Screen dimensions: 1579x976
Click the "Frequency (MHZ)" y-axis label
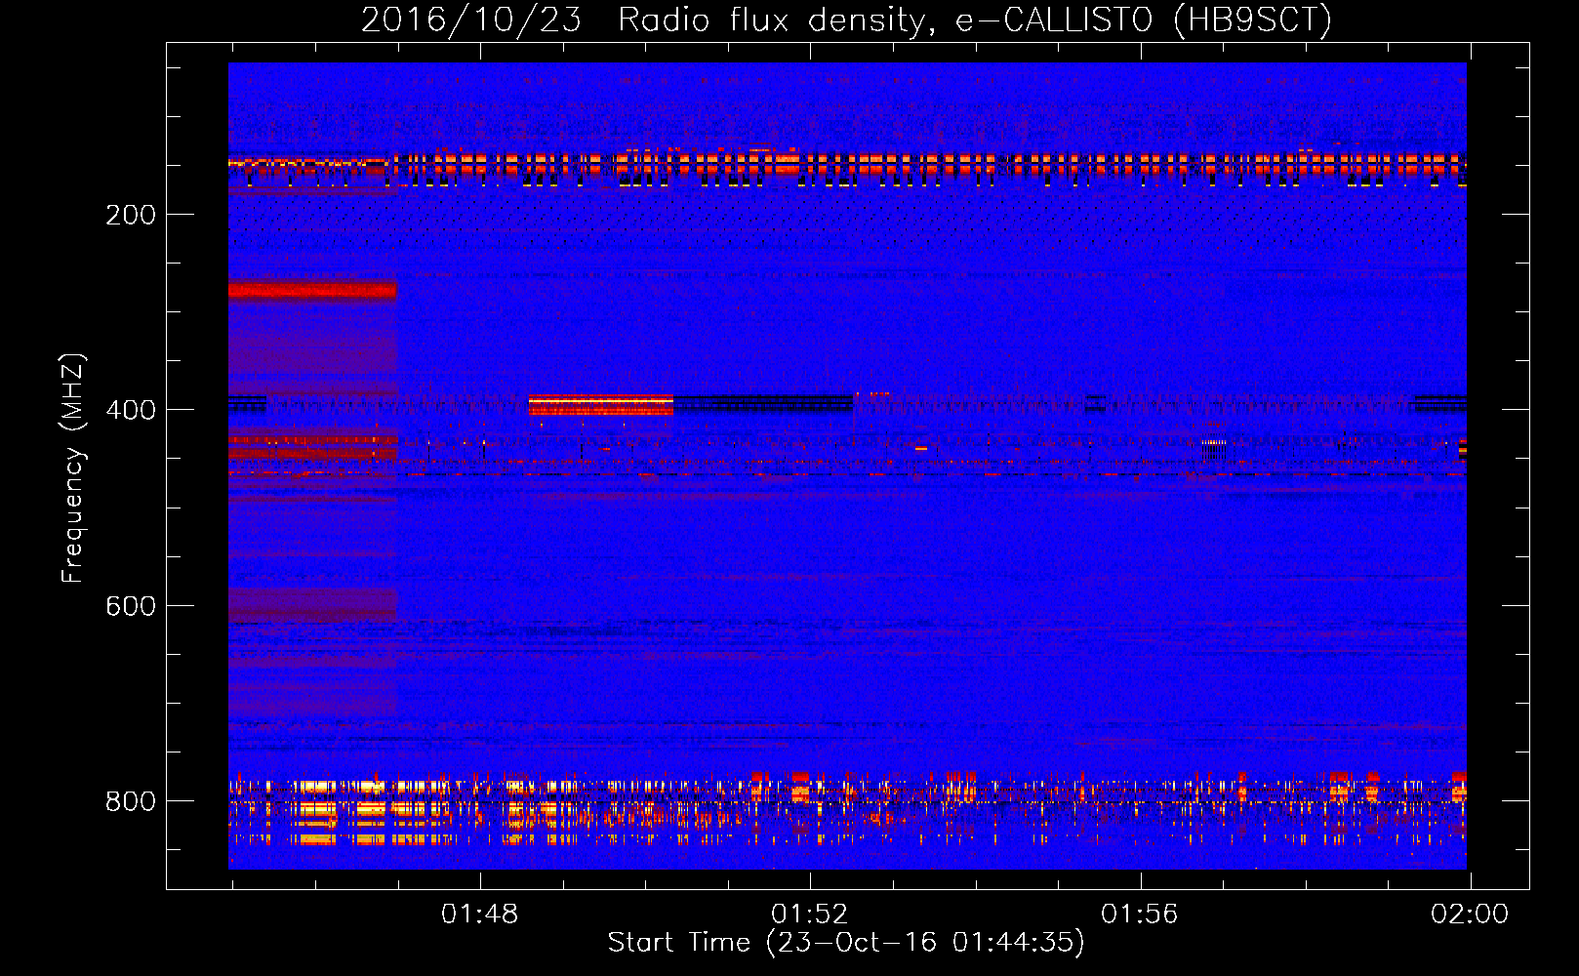pyautogui.click(x=73, y=468)
